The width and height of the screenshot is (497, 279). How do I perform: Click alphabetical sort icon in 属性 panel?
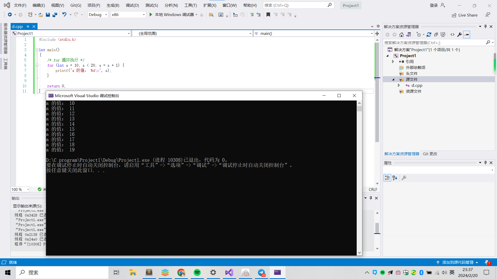tap(395, 178)
